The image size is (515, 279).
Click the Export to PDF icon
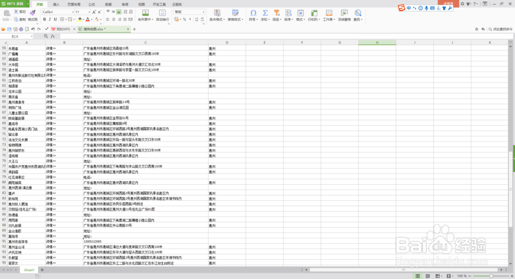pos(15,29)
